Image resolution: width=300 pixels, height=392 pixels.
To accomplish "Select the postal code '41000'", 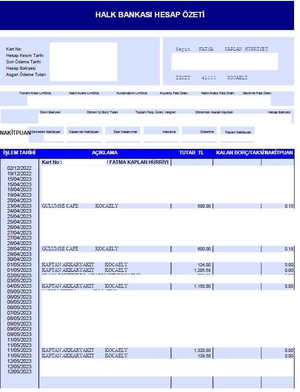I will coord(209,78).
